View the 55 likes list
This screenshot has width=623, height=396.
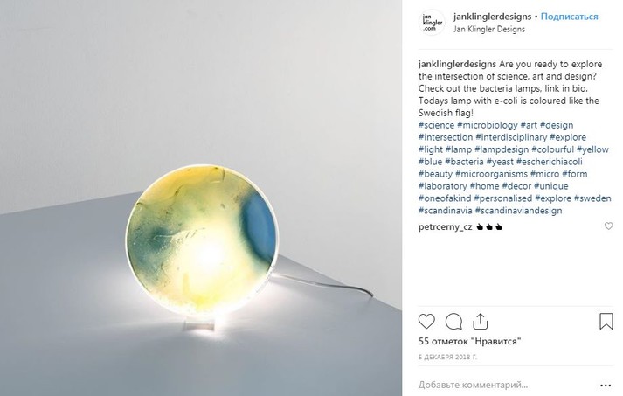(469, 342)
